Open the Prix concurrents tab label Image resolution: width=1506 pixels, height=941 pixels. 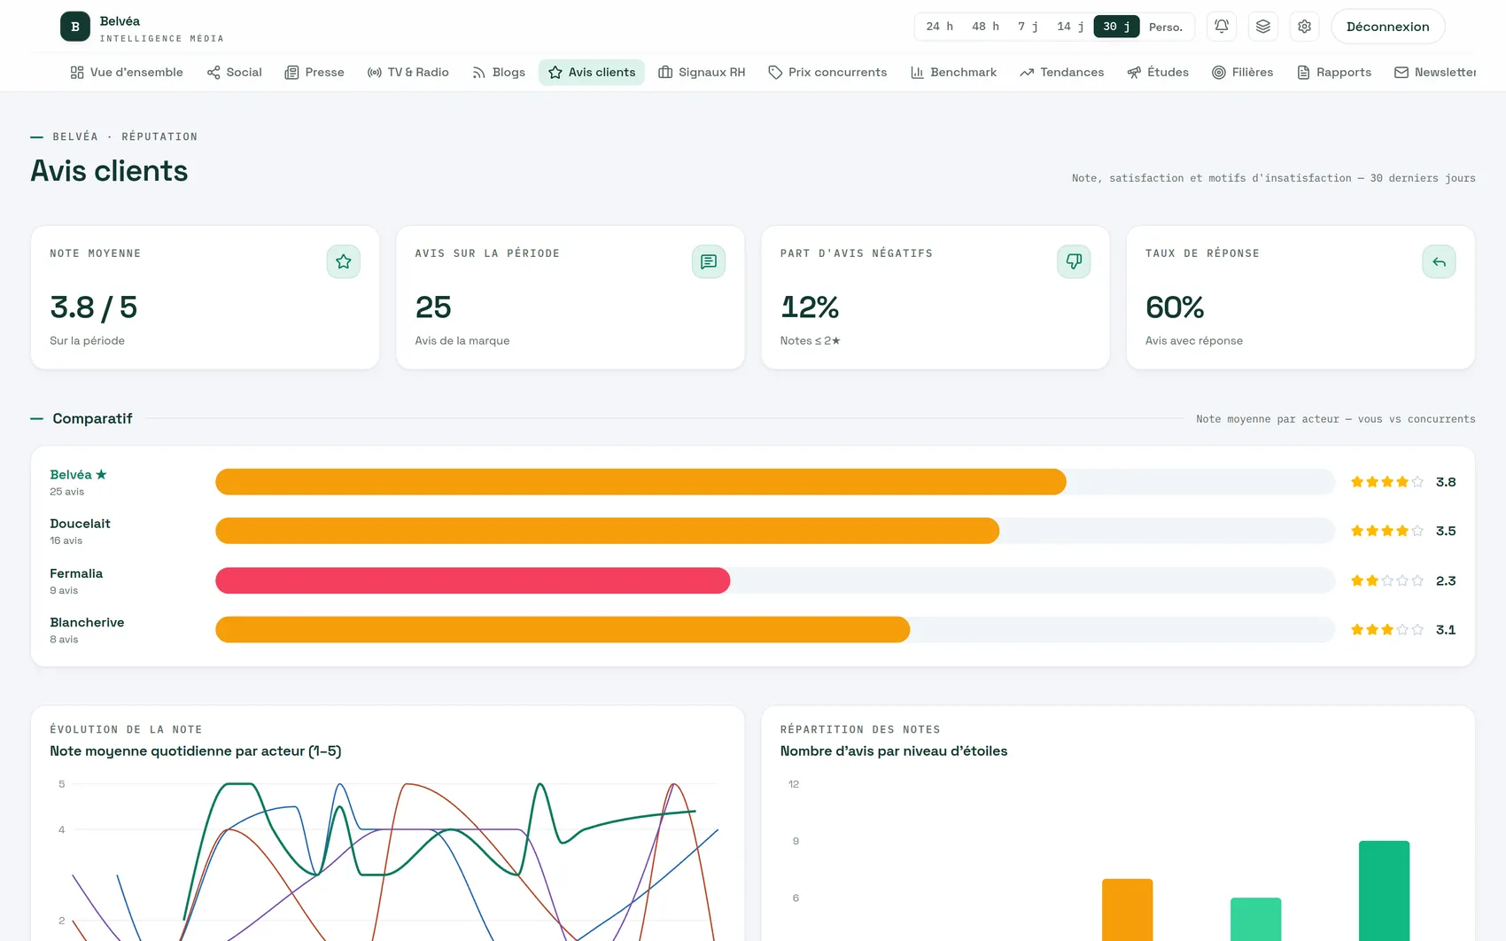(837, 73)
